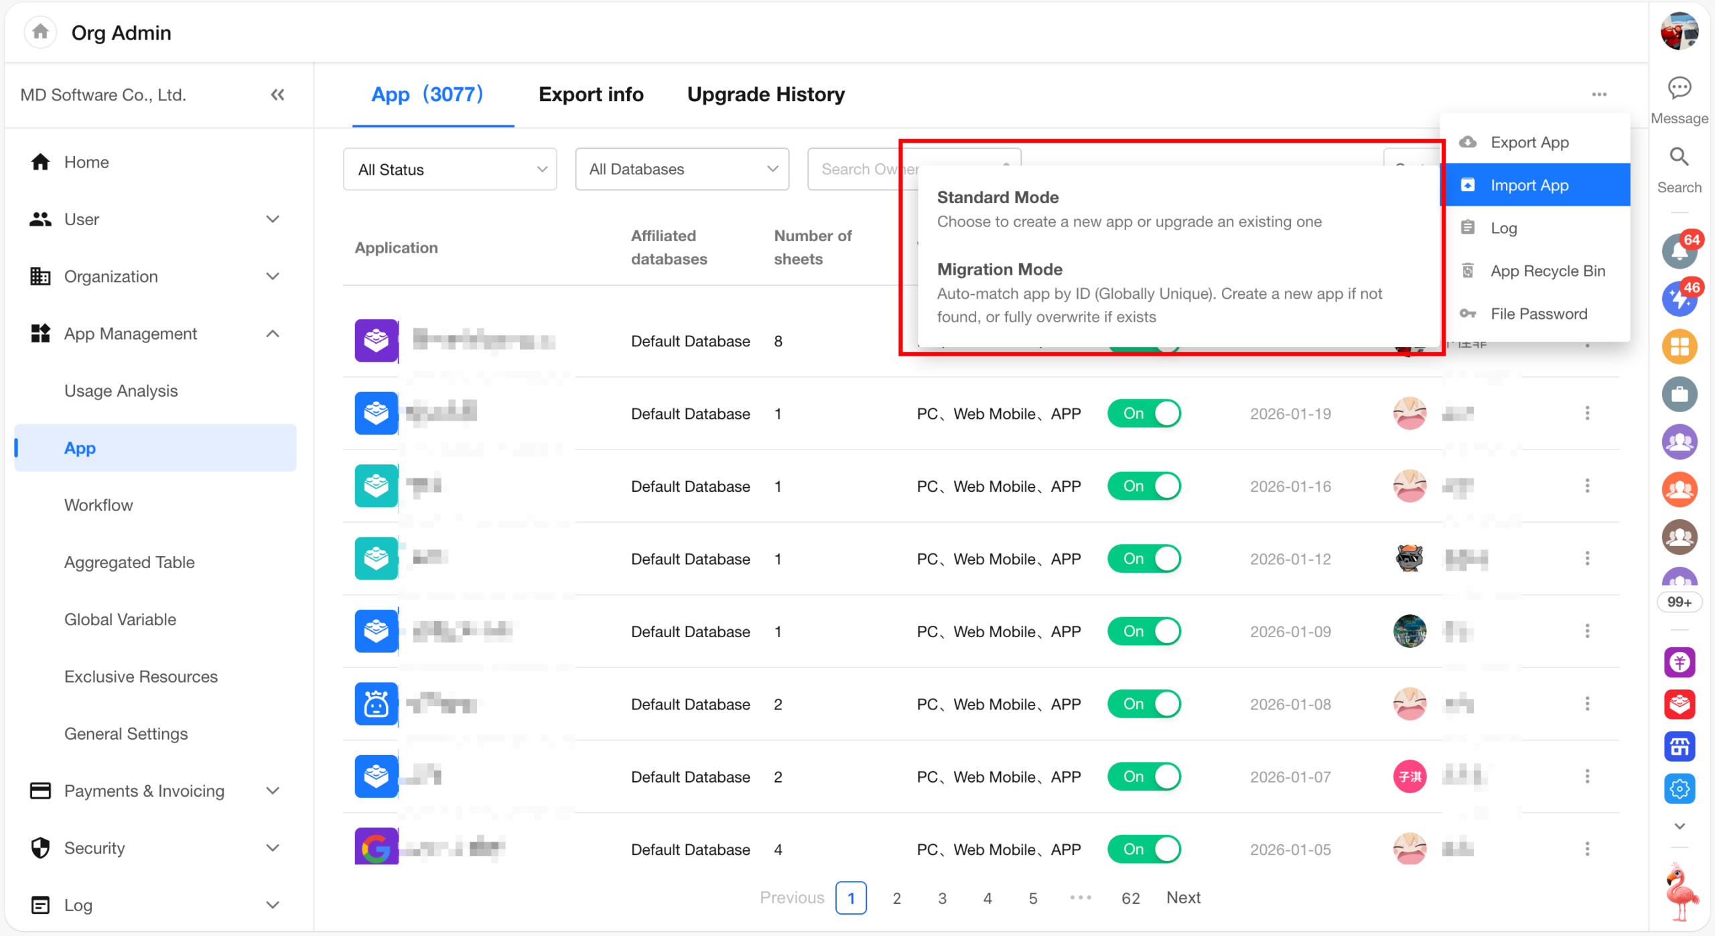Open the notification bell with 64 badge
Image resolution: width=1715 pixels, height=936 pixels.
[1678, 251]
